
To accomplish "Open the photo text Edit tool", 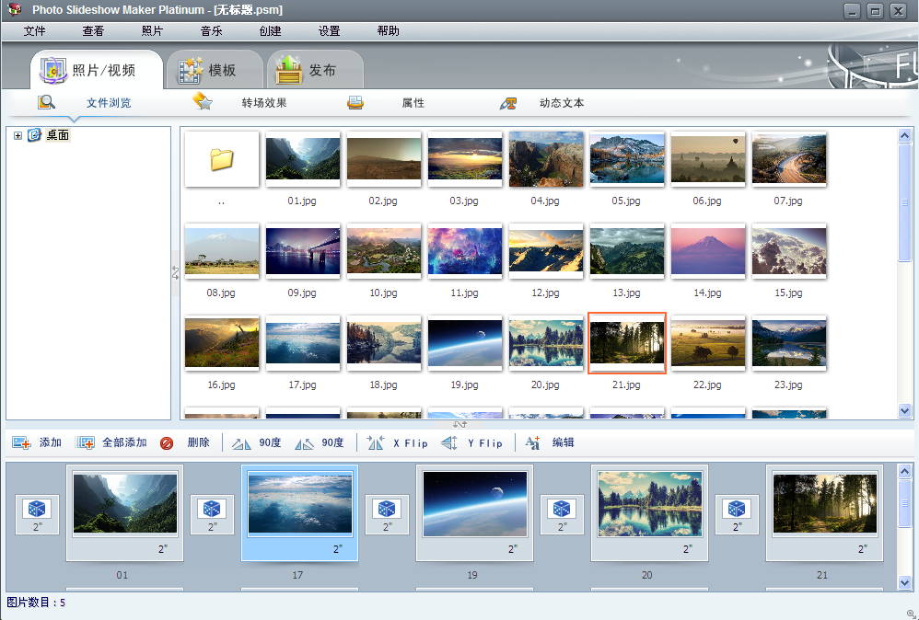I will coord(532,443).
